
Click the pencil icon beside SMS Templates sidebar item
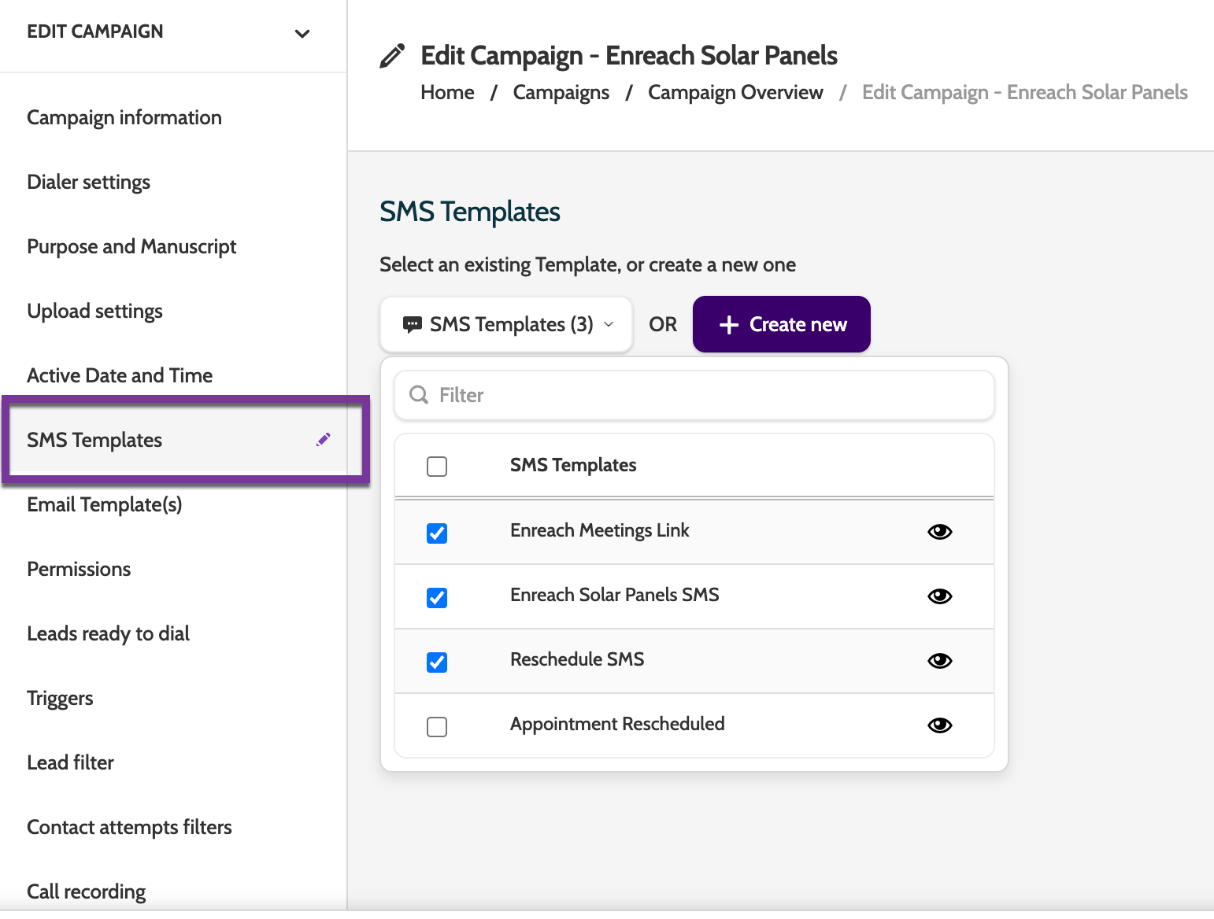[x=324, y=439]
